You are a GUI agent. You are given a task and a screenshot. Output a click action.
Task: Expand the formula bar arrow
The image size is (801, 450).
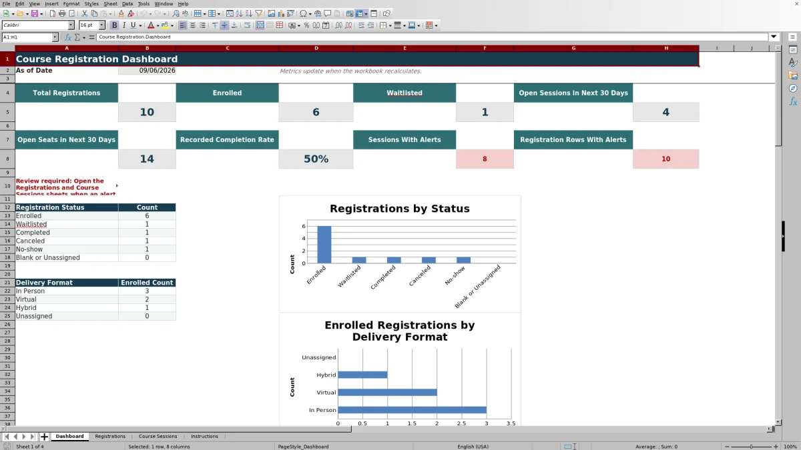(774, 37)
